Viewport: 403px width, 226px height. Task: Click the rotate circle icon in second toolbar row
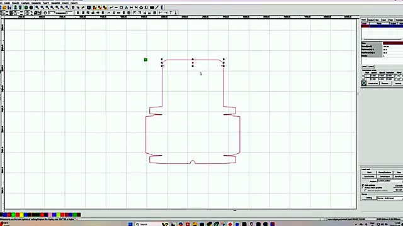click(x=45, y=13)
